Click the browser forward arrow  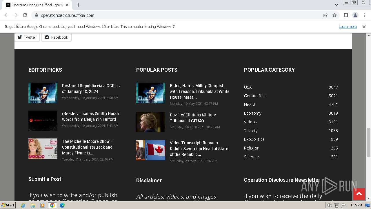(x=16, y=15)
